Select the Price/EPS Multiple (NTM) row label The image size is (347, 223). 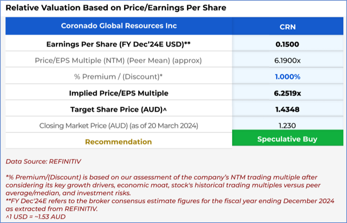(x=118, y=61)
